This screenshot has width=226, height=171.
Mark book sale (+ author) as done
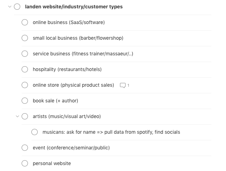pyautogui.click(x=25, y=101)
